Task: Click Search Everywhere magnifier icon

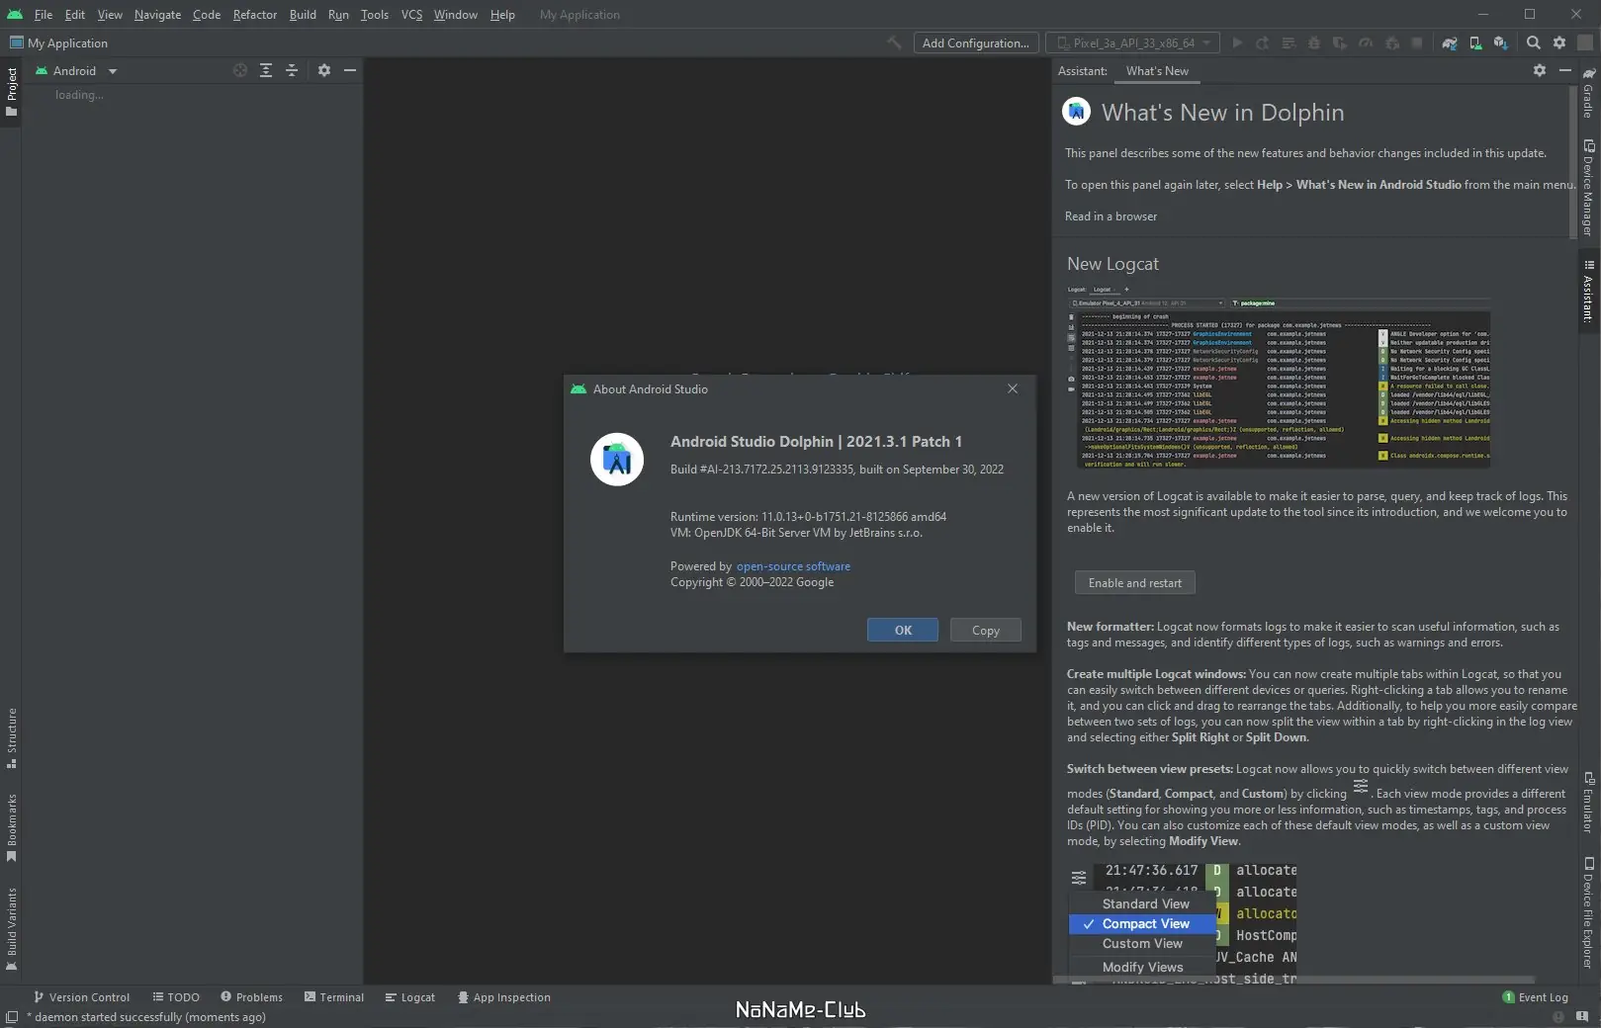Action: click(1534, 43)
